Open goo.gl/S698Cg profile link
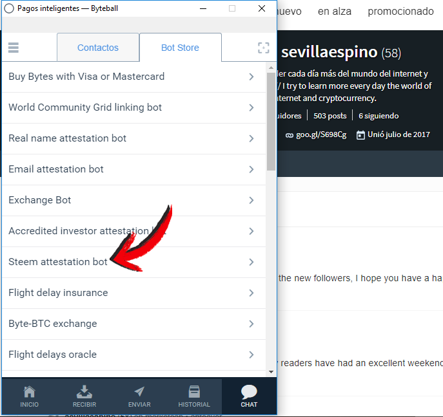Image resolution: width=443 pixels, height=417 pixels. 321,134
